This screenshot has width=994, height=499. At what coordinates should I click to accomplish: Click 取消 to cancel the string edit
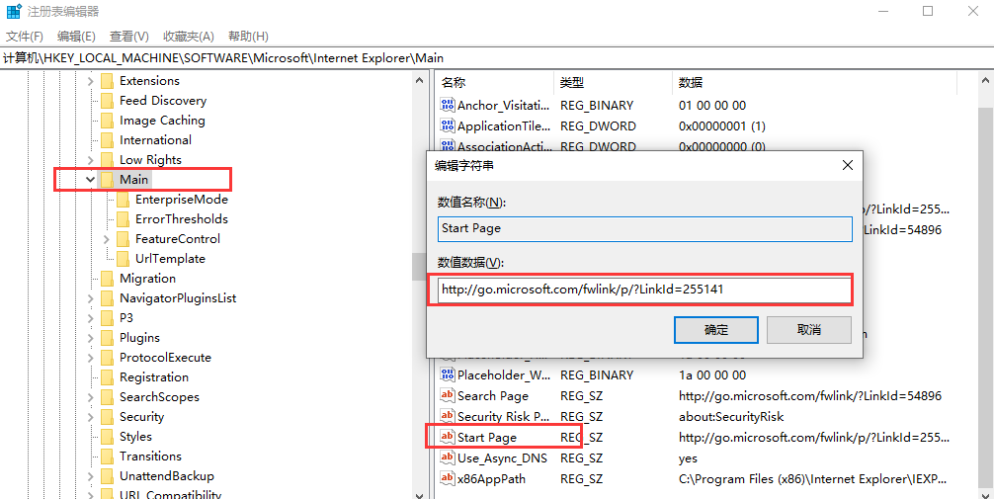809,330
